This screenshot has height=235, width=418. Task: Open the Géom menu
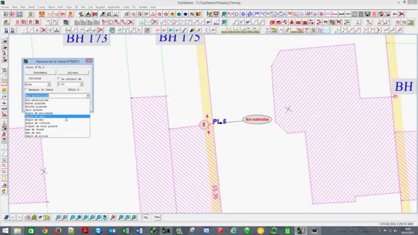pos(51,7)
